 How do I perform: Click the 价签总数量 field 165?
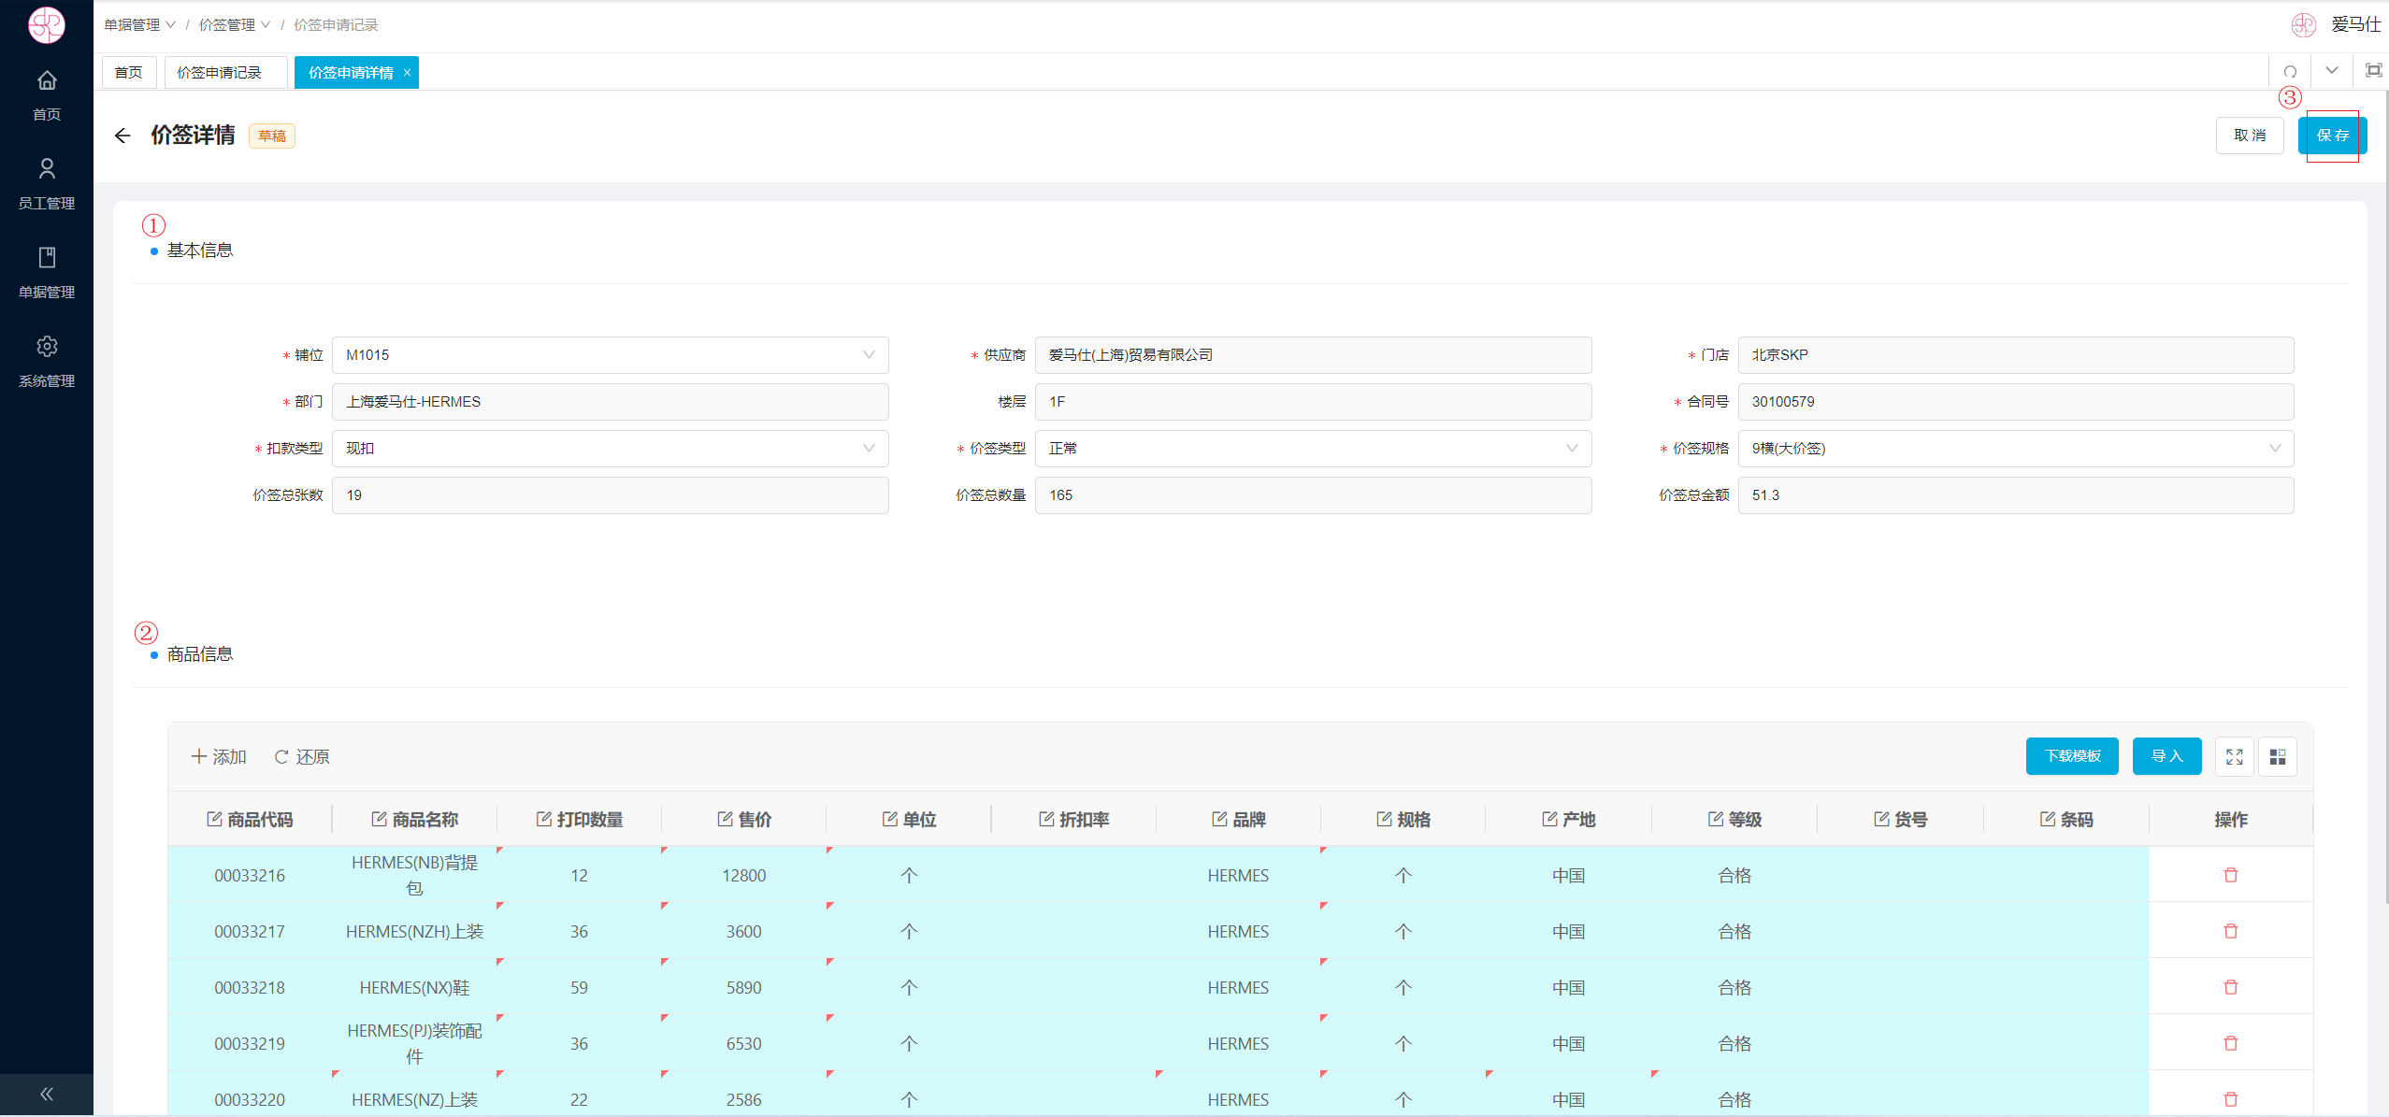click(1313, 495)
